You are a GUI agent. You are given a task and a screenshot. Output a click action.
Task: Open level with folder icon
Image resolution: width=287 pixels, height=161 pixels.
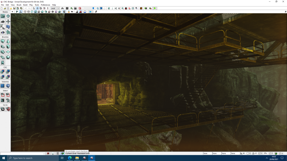tap(5, 8)
